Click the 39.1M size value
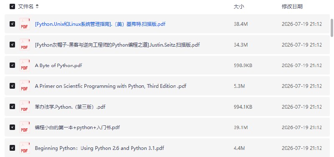 pos(241,127)
